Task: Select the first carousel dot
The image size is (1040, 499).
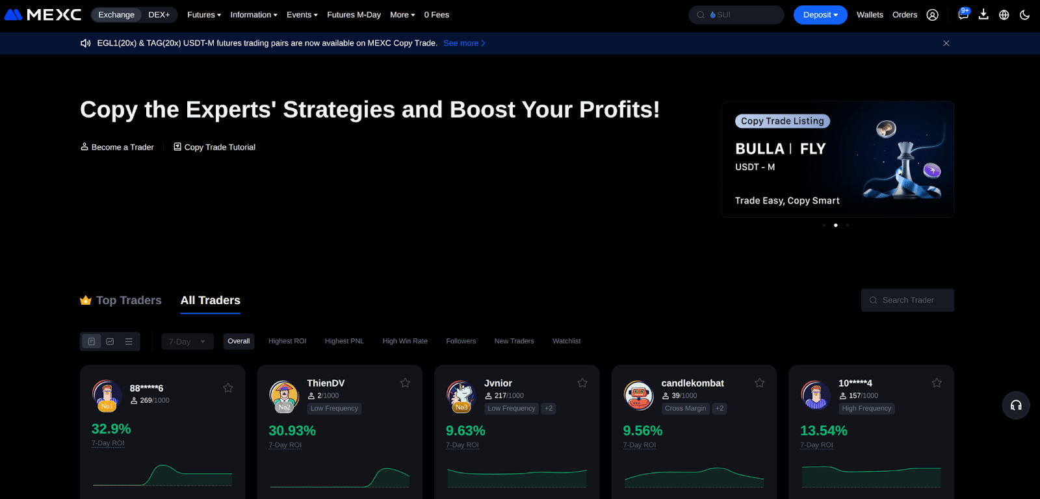Action: point(824,225)
